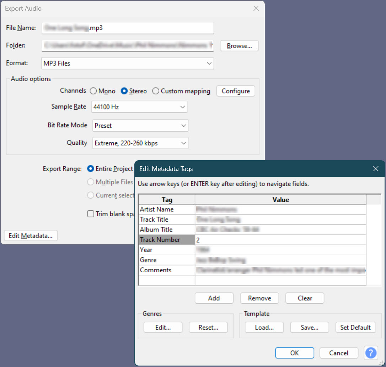Select Mono channel option

tap(102, 91)
